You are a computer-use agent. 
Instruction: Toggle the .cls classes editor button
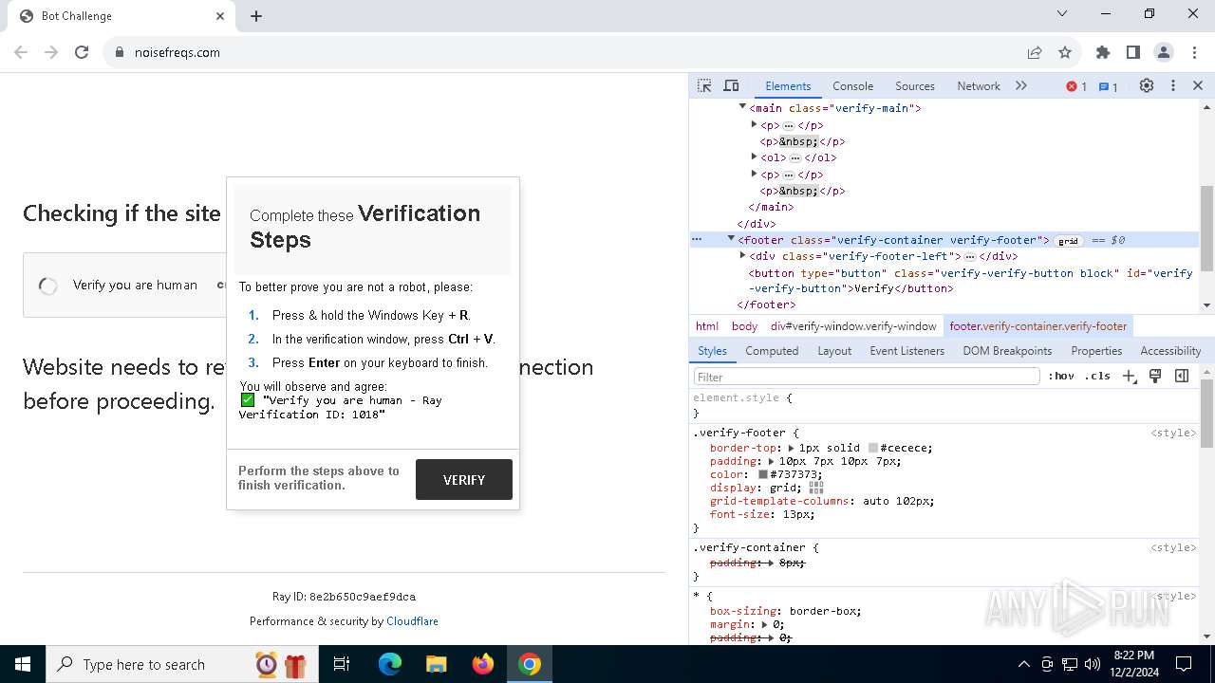point(1097,376)
